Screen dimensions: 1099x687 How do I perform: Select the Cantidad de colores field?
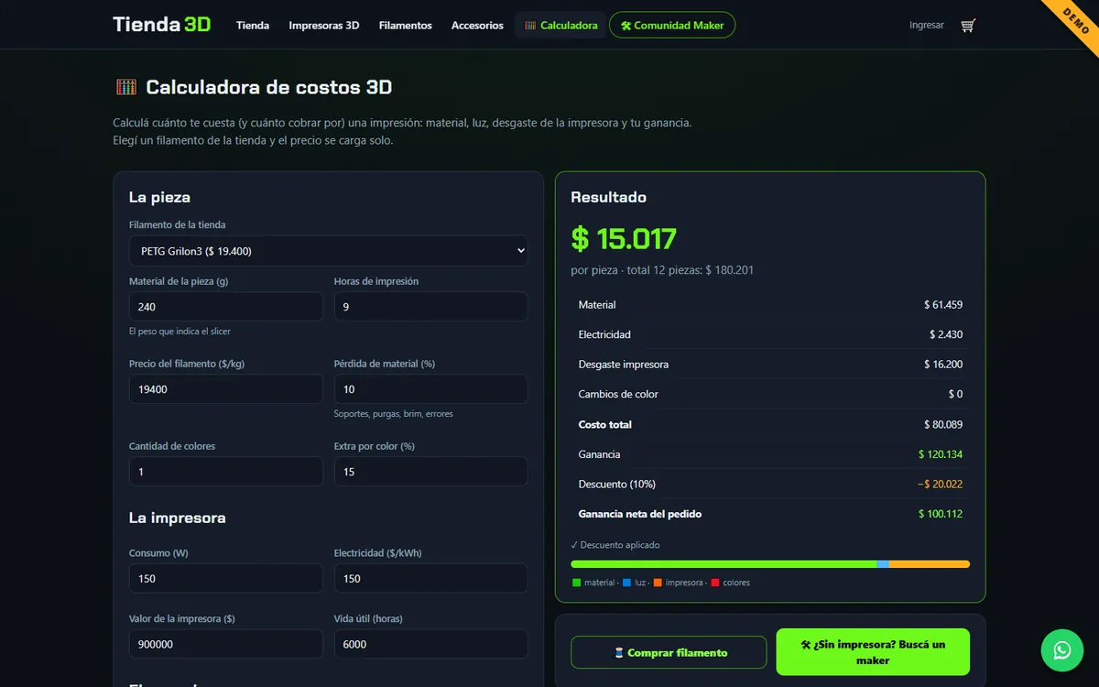click(x=226, y=472)
